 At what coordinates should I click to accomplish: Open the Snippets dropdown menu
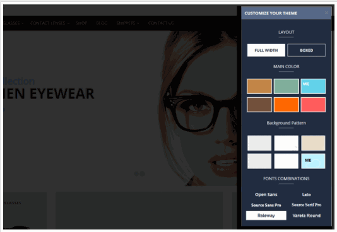[x=127, y=23]
